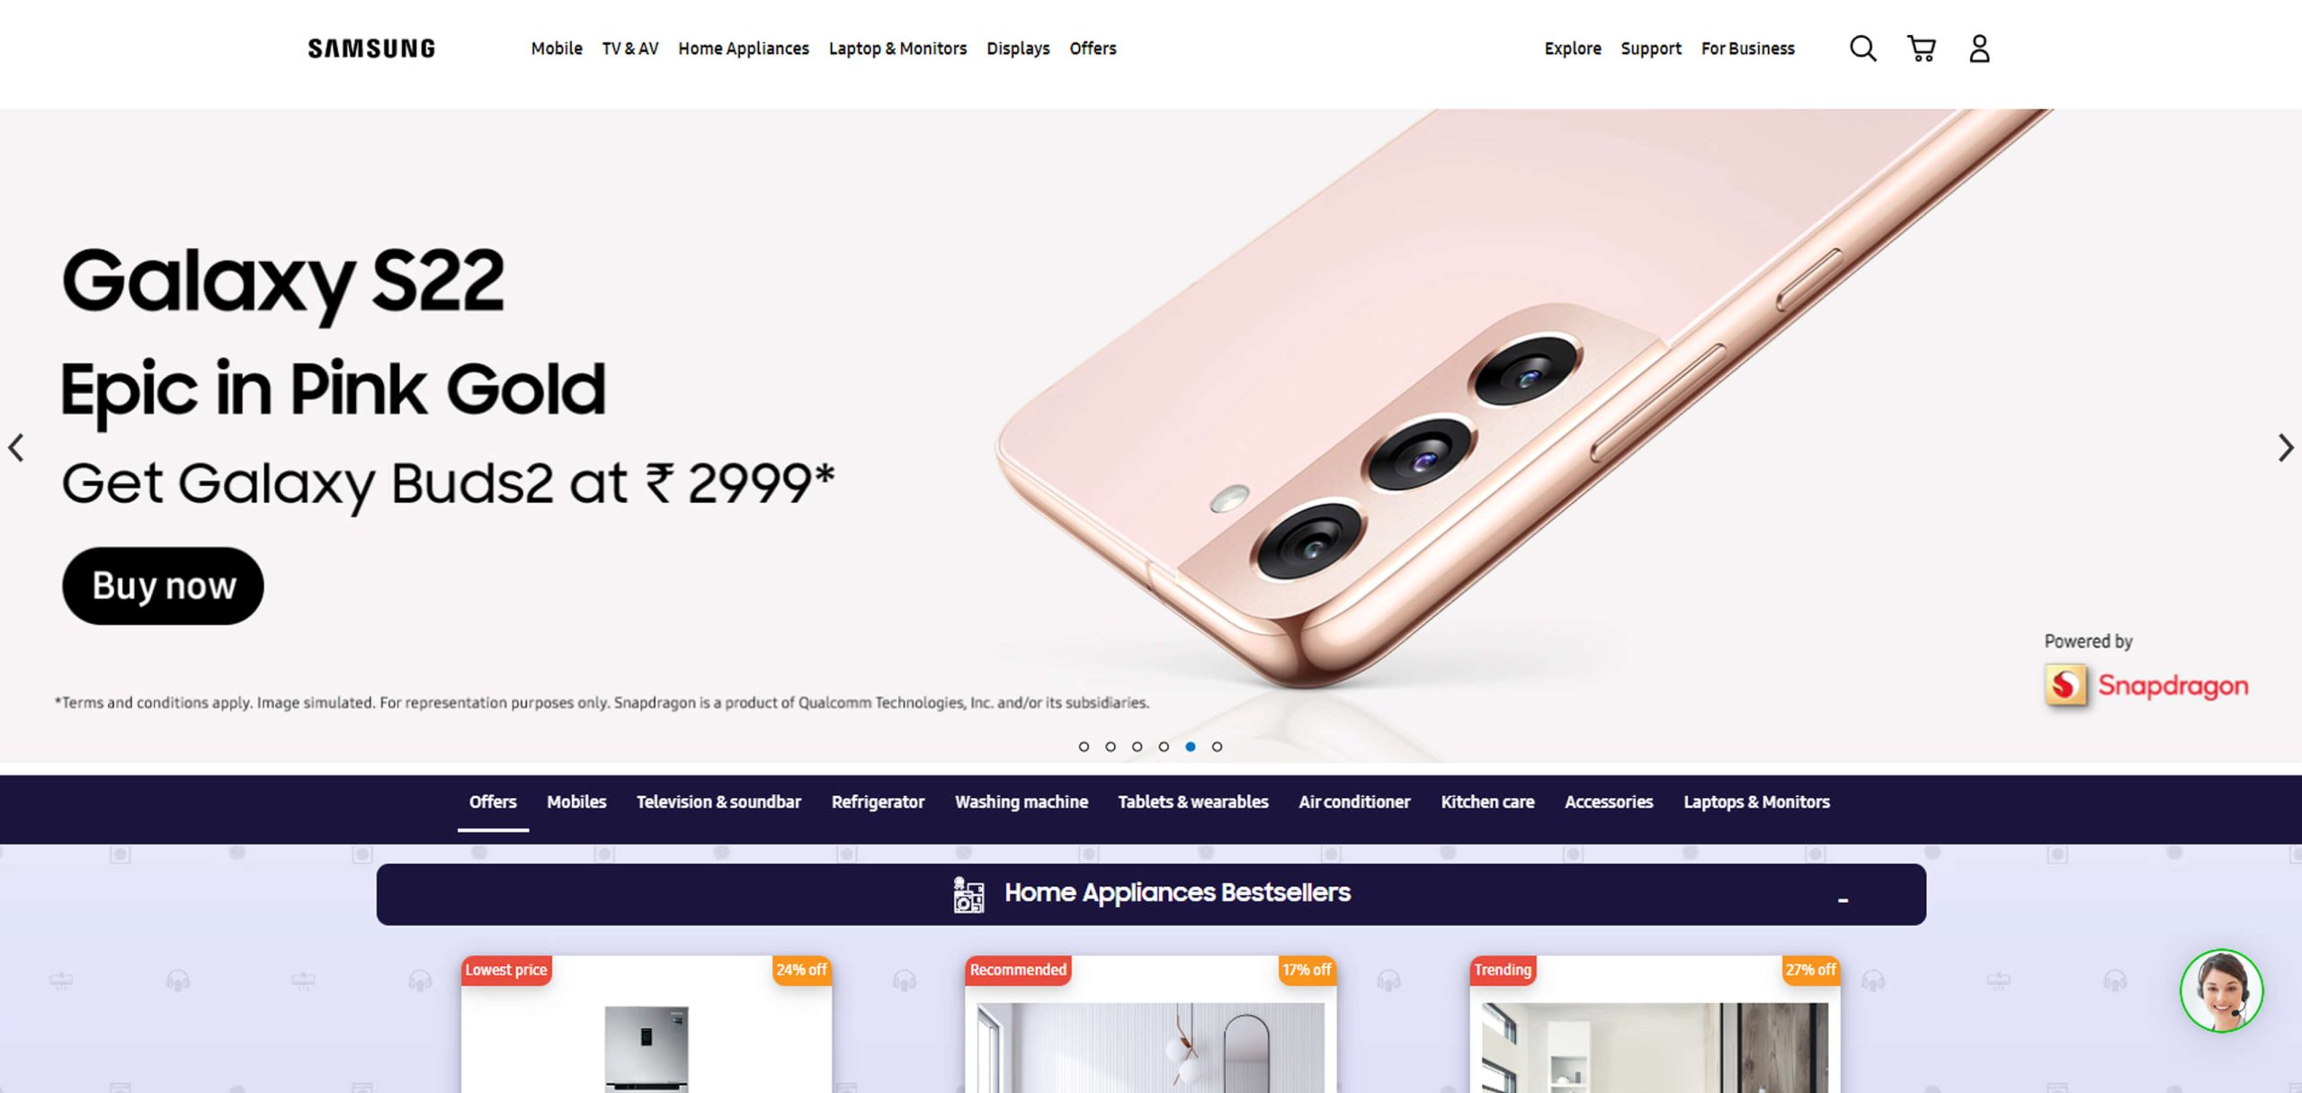Select the last carousel dot indicator
Screen dimensions: 2302x1093
(1217, 747)
